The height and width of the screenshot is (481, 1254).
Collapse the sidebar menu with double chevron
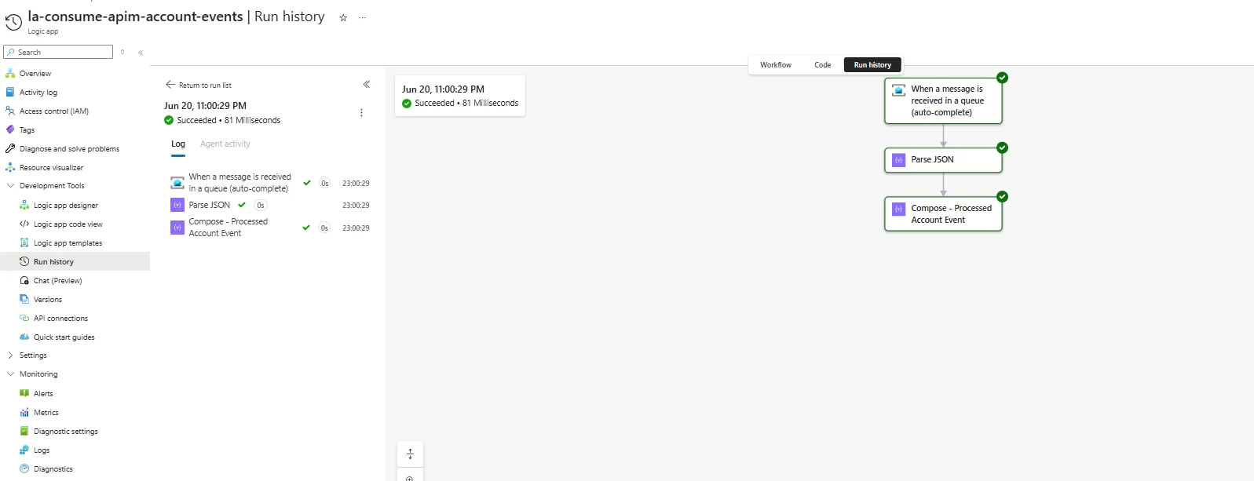point(141,53)
